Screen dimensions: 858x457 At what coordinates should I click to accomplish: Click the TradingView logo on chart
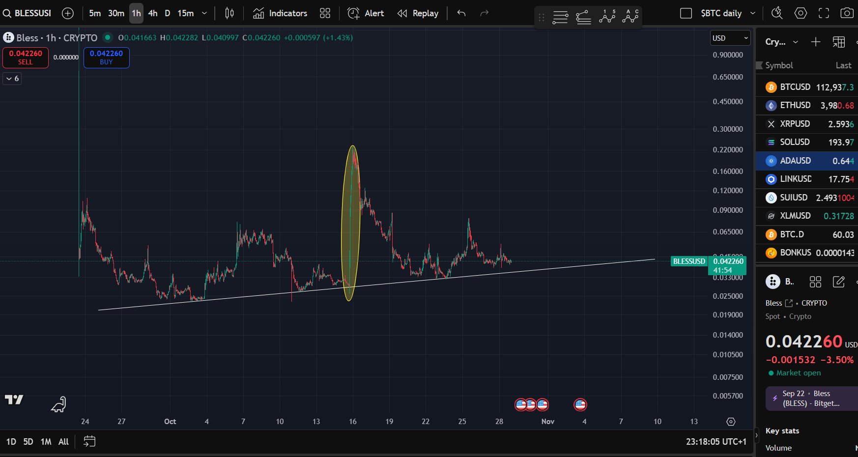click(14, 400)
